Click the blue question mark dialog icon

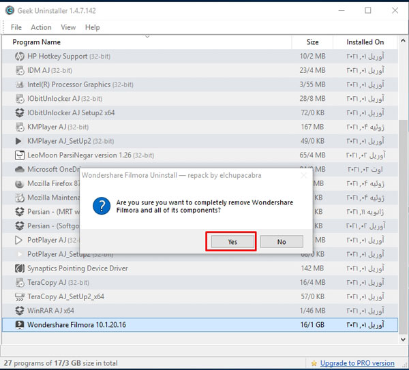click(x=102, y=206)
